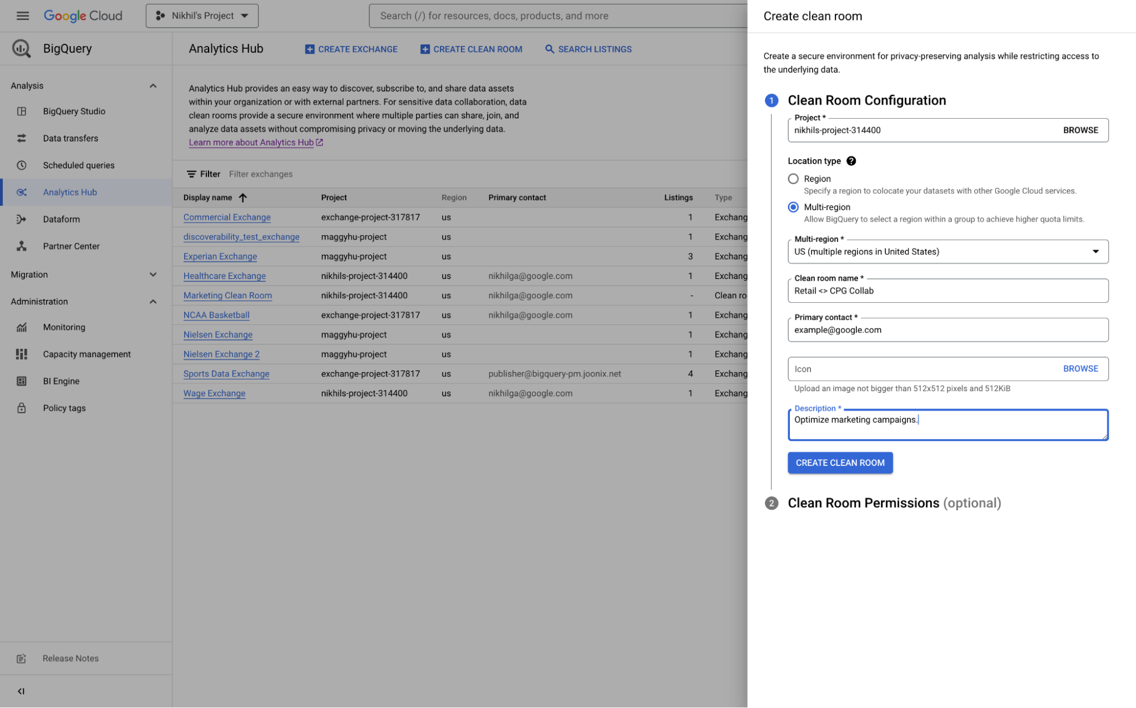The width and height of the screenshot is (1136, 708).
Task: Click the Clean room name input field
Action: click(x=948, y=291)
